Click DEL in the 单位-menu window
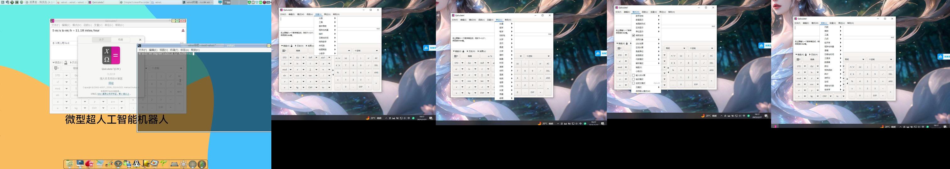This screenshot has width=950, height=169. pyautogui.click(x=548, y=71)
